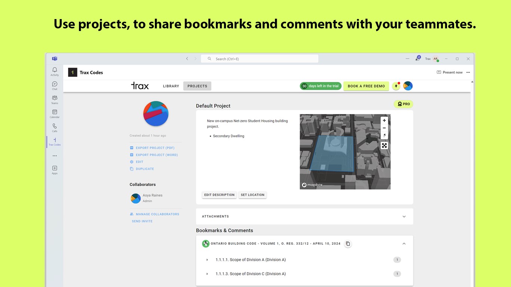This screenshot has height=287, width=511.
Task: Select the Trax Codes app in sidebar
Action: [x=55, y=142]
